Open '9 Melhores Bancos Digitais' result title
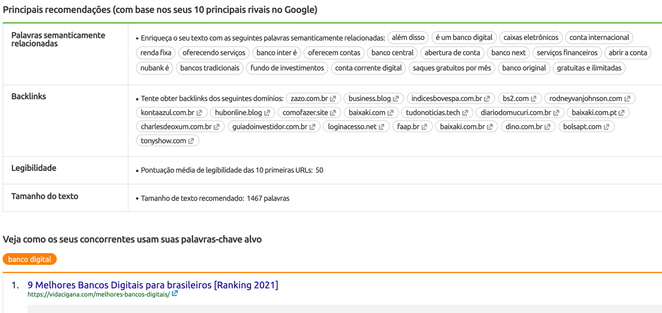Viewport: 662px width, 313px height. (x=153, y=285)
